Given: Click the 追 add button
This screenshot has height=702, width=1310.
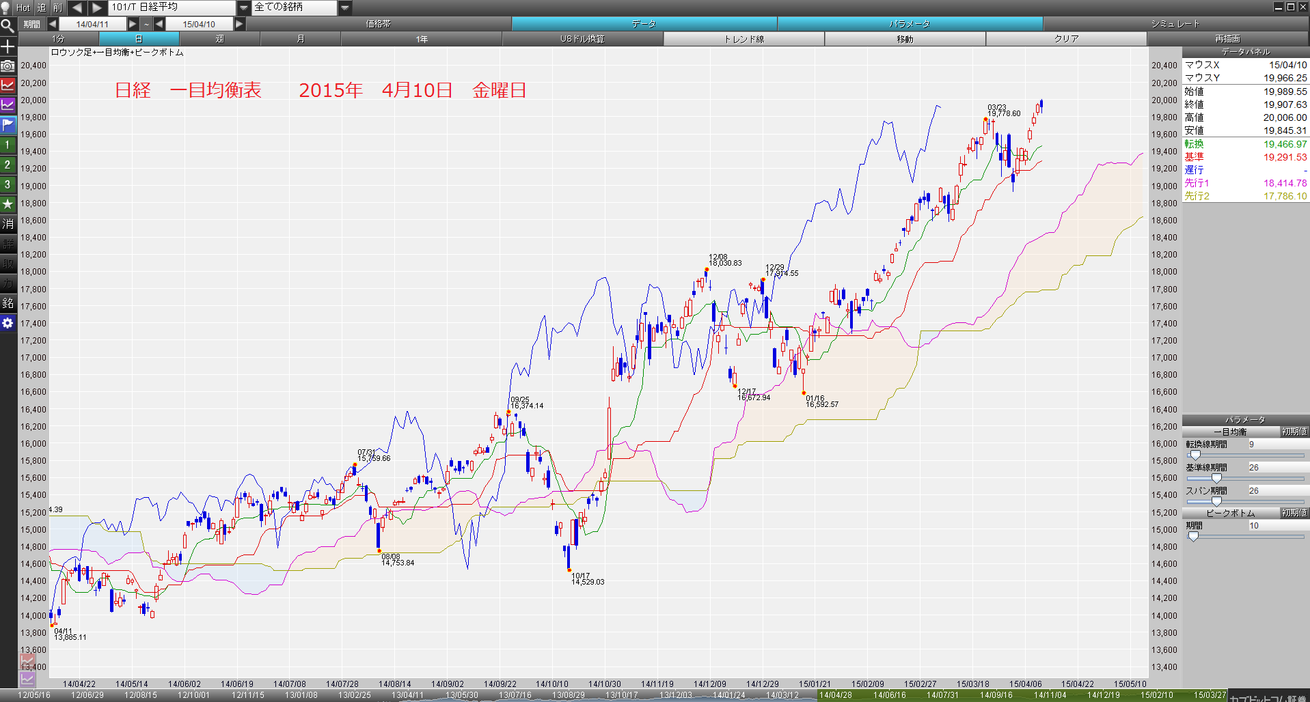Looking at the screenshot, I should pyautogui.click(x=41, y=8).
